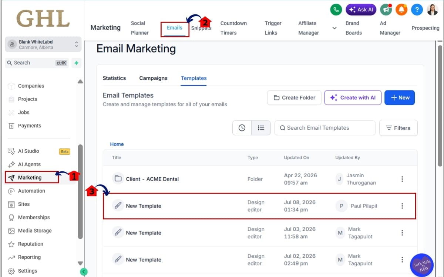Open Sites in the sidebar
This screenshot has height=277, width=444.
(x=24, y=204)
